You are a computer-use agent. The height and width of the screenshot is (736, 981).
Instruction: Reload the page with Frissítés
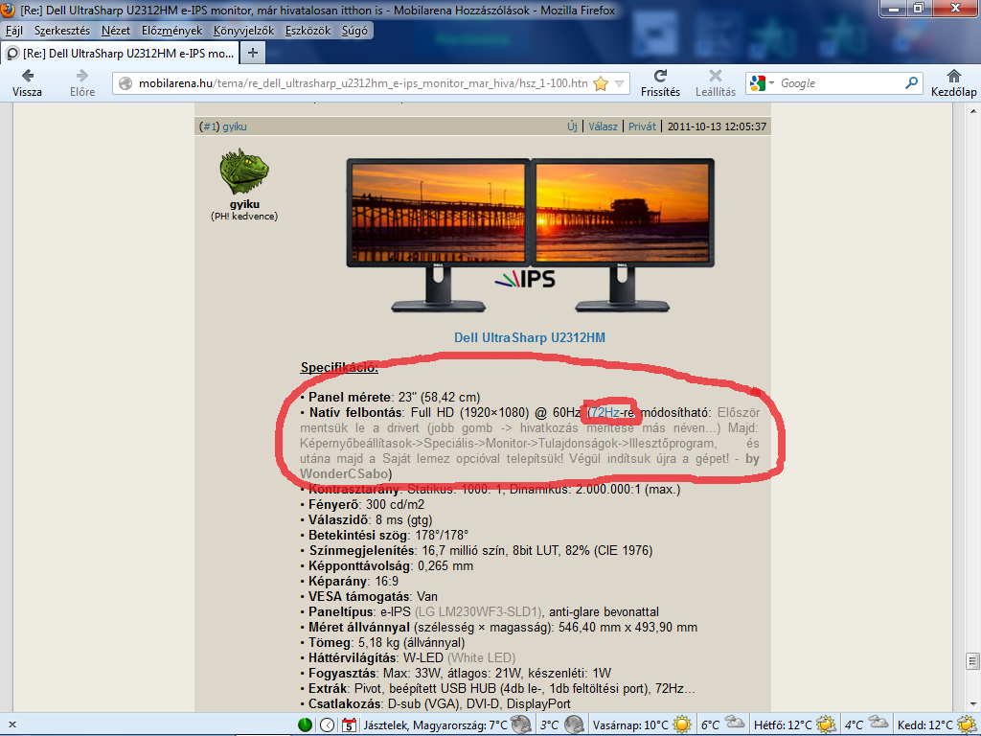660,82
